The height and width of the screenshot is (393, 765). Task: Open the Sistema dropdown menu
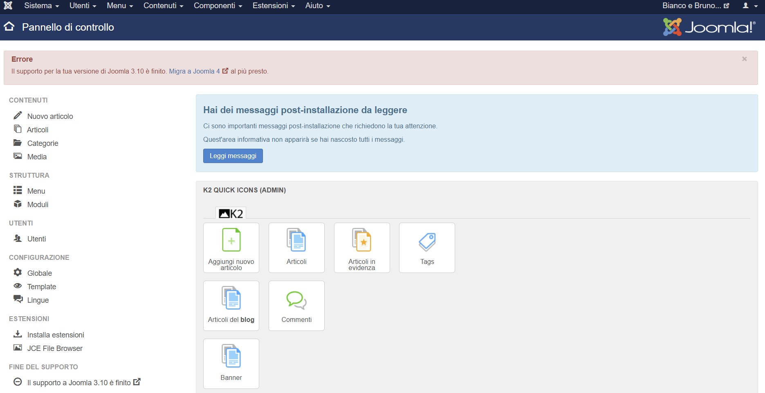[42, 6]
